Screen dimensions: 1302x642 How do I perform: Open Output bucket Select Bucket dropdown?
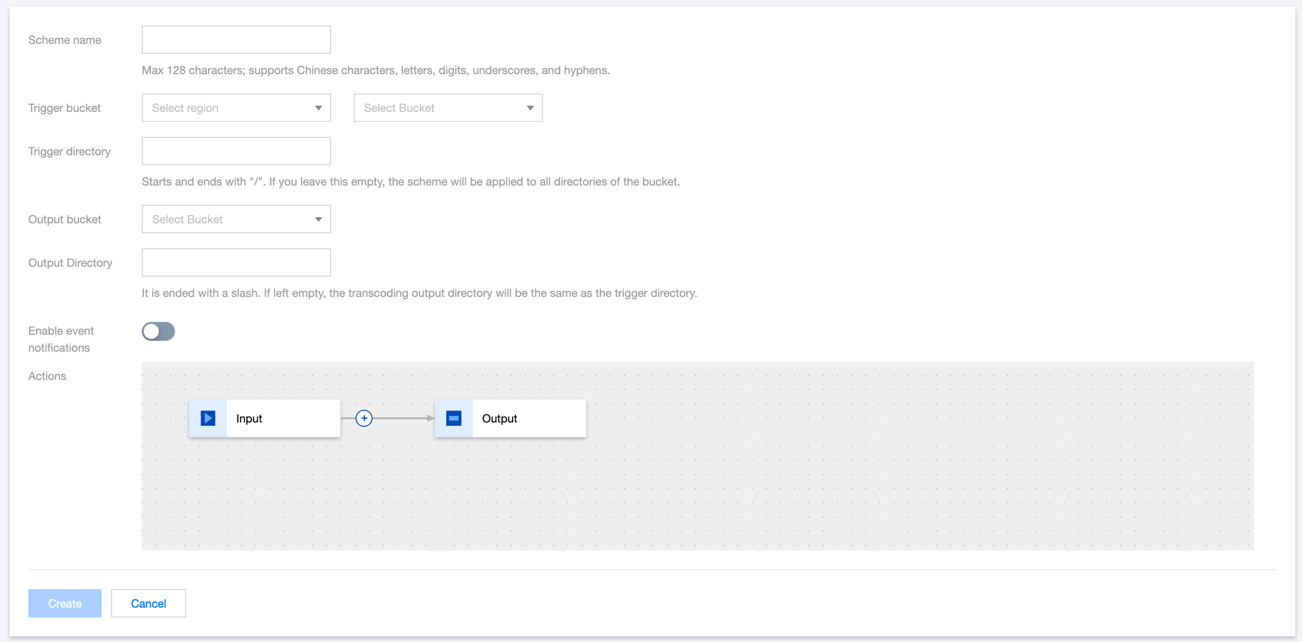tap(227, 219)
